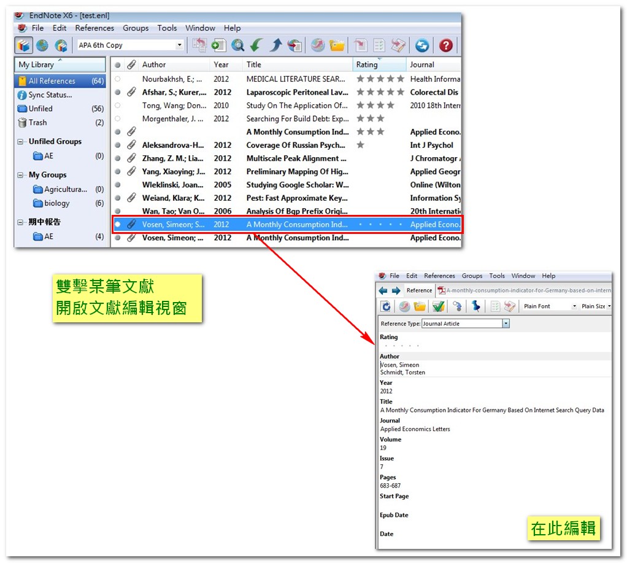627x563 pixels.
Task: Switch to Reference tab in edit window
Action: [419, 290]
